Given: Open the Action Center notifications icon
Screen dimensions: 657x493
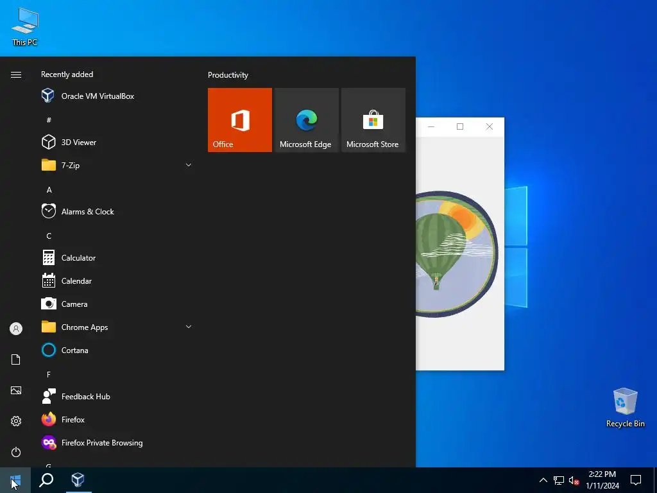Looking at the screenshot, I should click(x=636, y=480).
